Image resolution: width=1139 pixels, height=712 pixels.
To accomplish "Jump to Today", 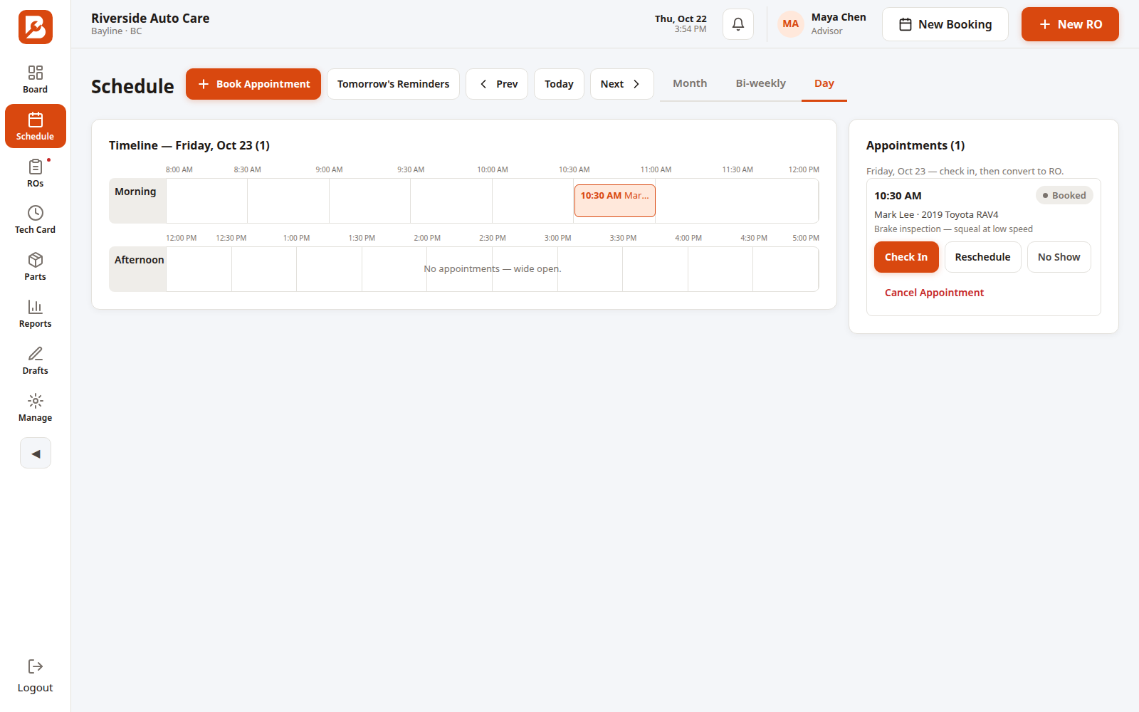I will coord(559,84).
